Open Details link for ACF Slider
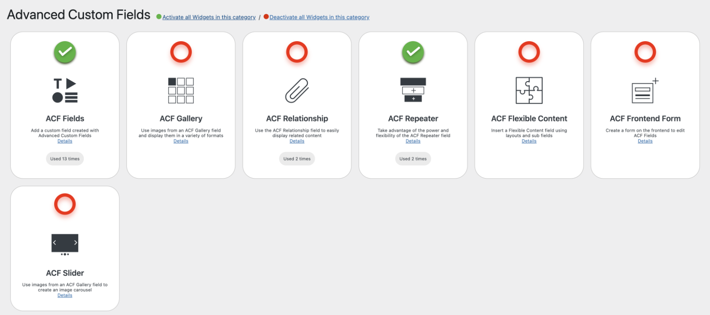This screenshot has width=710, height=315. click(65, 296)
